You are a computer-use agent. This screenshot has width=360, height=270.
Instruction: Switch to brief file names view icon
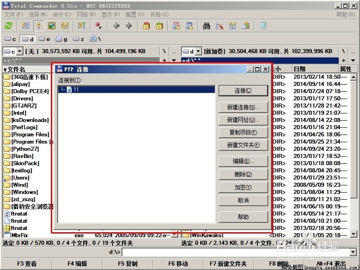[x=26, y=26]
